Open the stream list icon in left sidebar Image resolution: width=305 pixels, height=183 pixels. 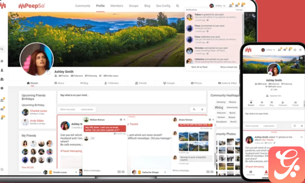(2, 61)
